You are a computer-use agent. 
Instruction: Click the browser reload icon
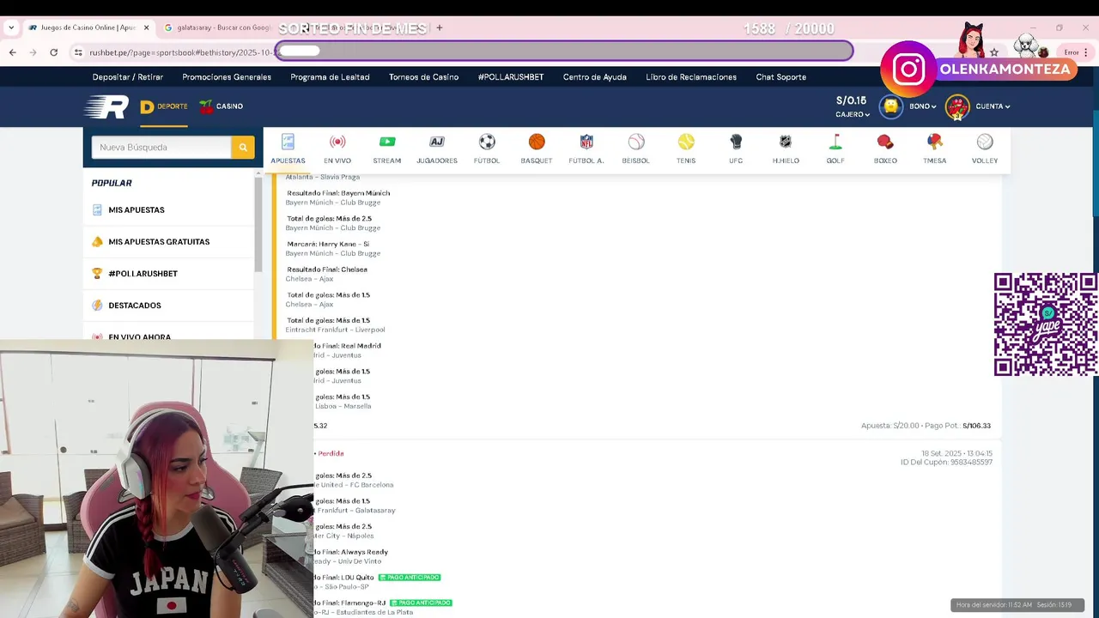pyautogui.click(x=53, y=52)
